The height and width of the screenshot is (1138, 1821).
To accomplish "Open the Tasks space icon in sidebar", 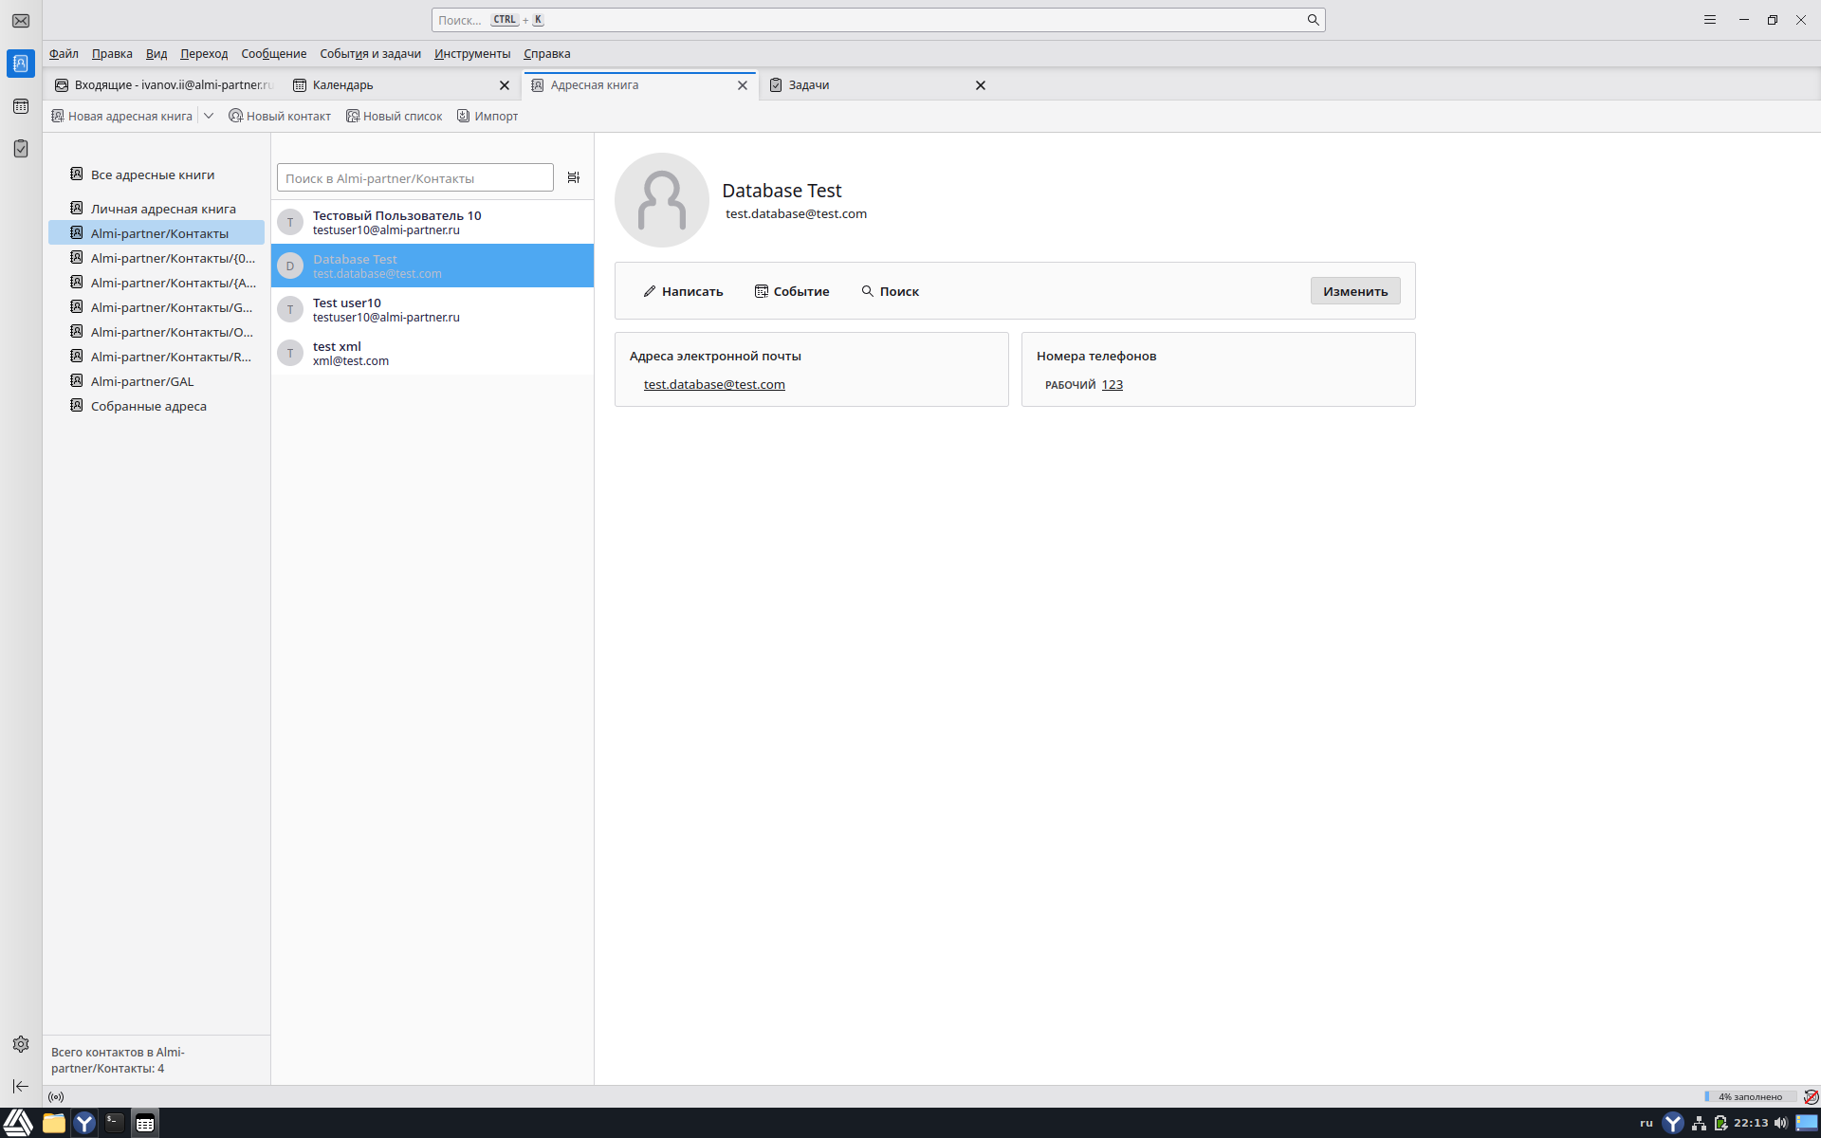I will pyautogui.click(x=21, y=149).
